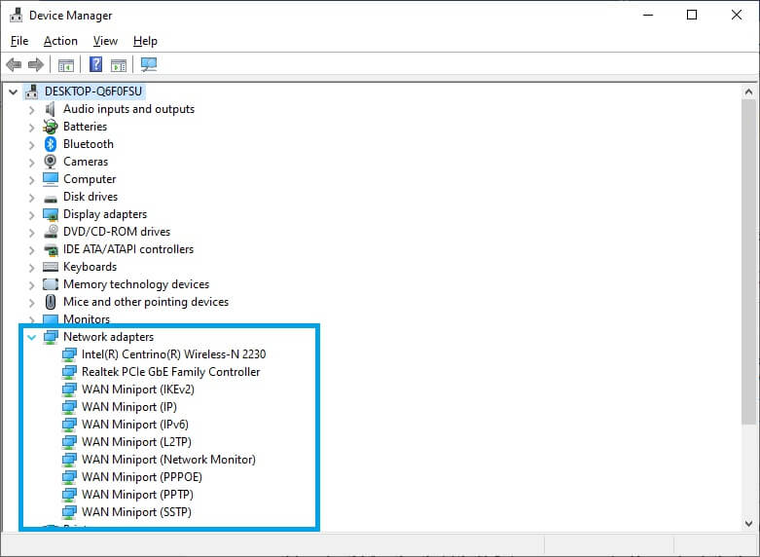Screen dimensions: 760x557
Task: Click the IDE ATA/ATAPI controllers icon
Action: point(51,249)
